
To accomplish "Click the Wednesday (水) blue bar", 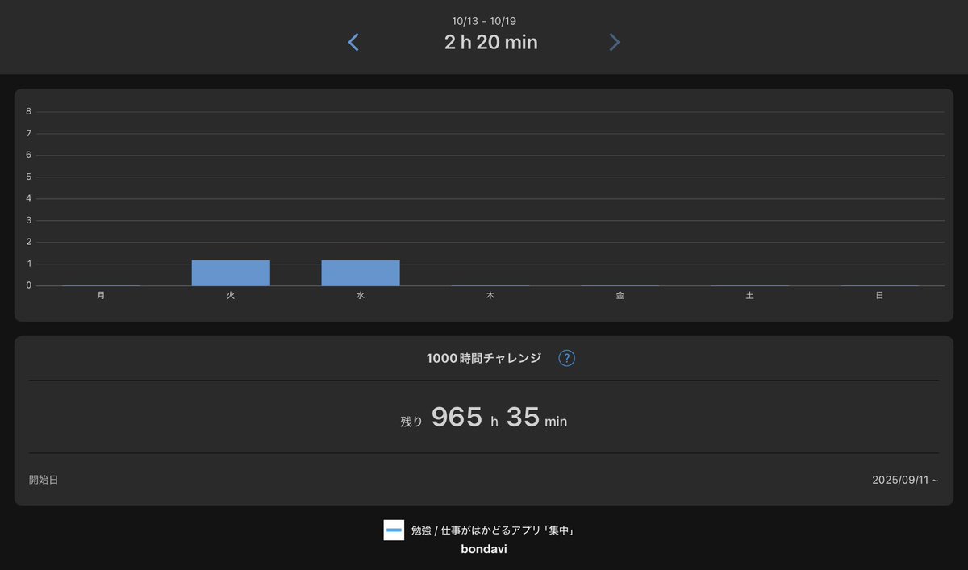I will click(361, 273).
